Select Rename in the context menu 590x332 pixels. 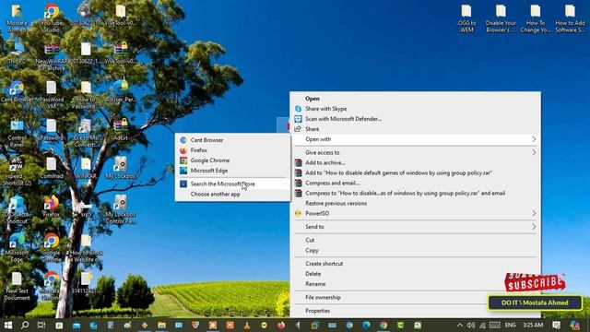(415, 284)
